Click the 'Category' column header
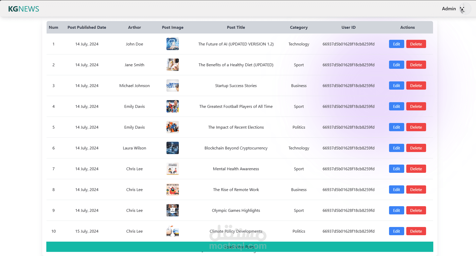476x256 pixels. (299, 27)
